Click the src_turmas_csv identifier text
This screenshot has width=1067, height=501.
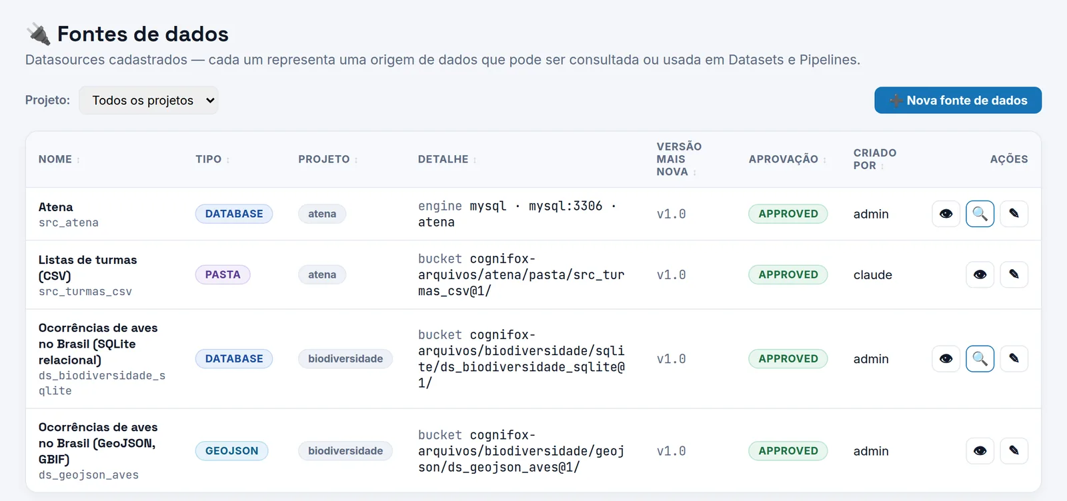pos(85,292)
